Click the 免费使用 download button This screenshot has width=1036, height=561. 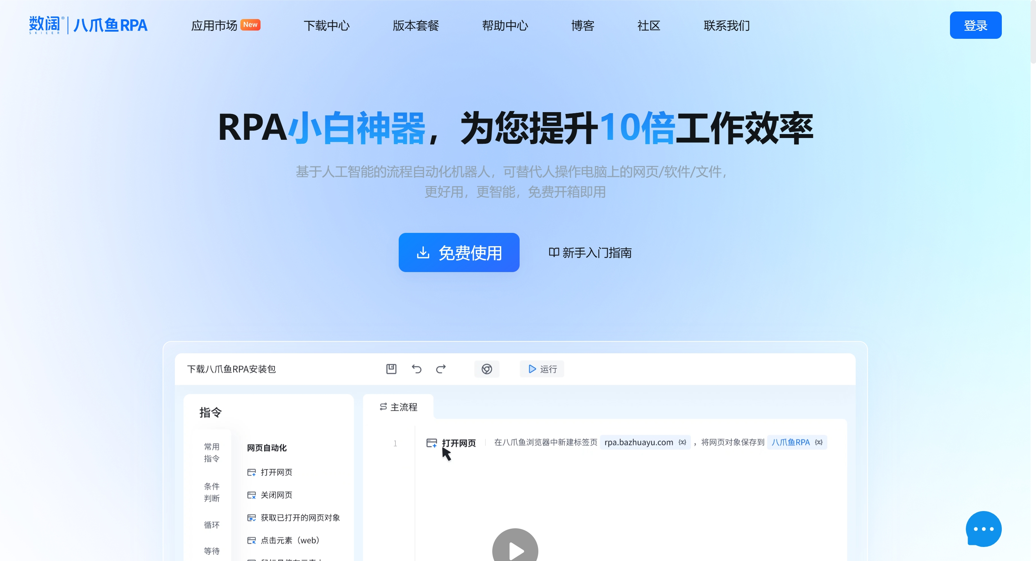[x=459, y=252]
